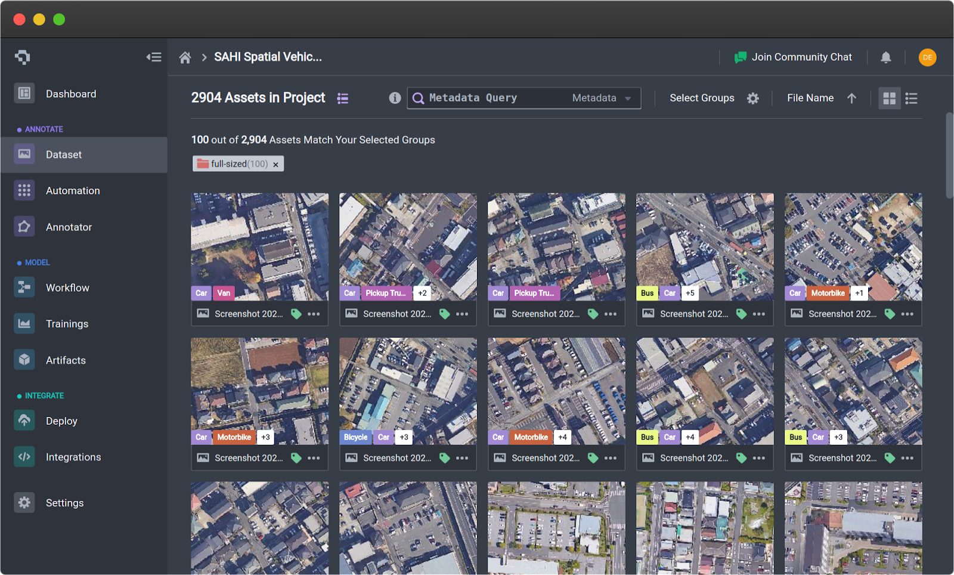Open the Select Groups dropdown
The width and height of the screenshot is (954, 575).
click(702, 98)
